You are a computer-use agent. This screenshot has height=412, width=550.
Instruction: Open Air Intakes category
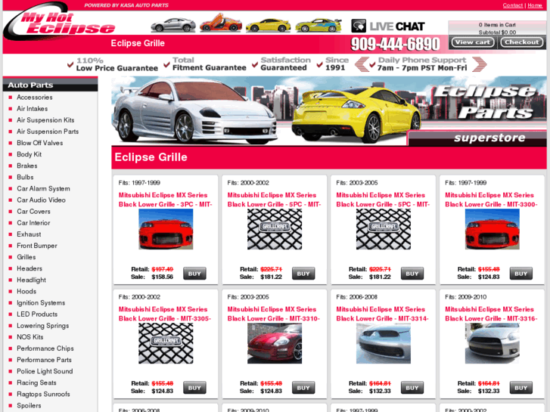(x=33, y=109)
